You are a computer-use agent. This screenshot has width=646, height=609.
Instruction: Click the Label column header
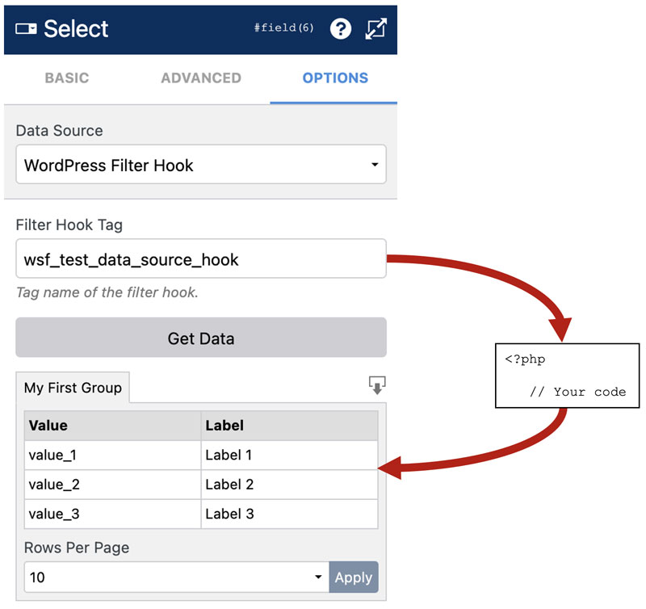[289, 426]
